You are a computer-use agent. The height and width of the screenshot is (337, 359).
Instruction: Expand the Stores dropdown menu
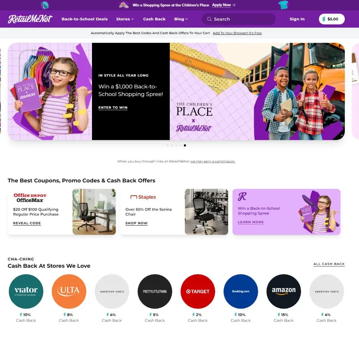pyautogui.click(x=124, y=19)
